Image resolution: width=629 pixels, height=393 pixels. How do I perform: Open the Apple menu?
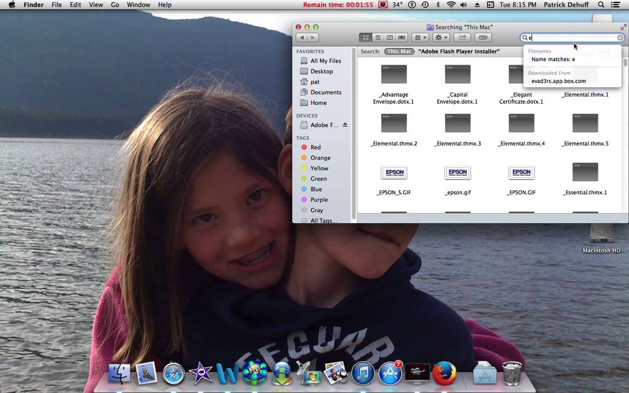click(12, 5)
